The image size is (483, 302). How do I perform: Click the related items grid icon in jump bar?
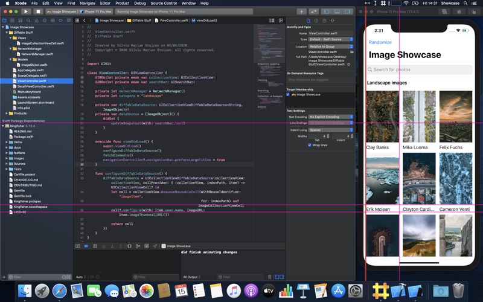[x=77, y=21]
